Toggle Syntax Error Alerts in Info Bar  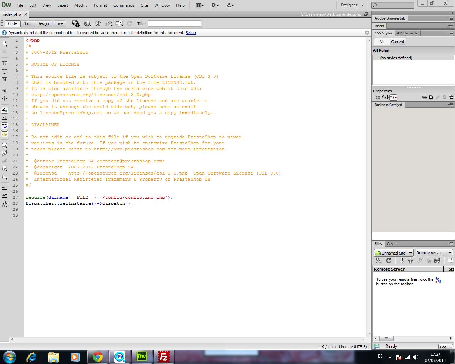coord(5,134)
